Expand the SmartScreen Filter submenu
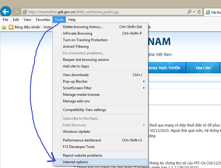221x168 pixels. [144, 88]
